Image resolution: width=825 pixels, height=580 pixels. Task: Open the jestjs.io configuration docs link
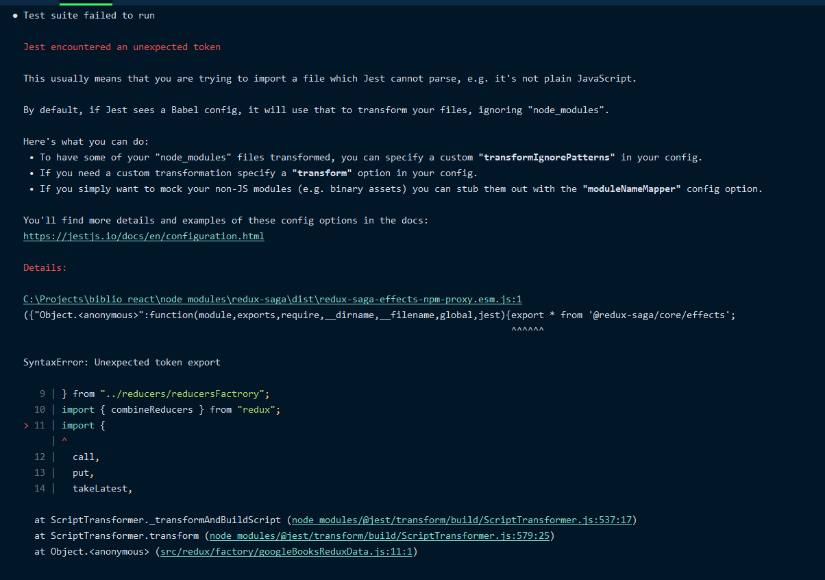[144, 236]
